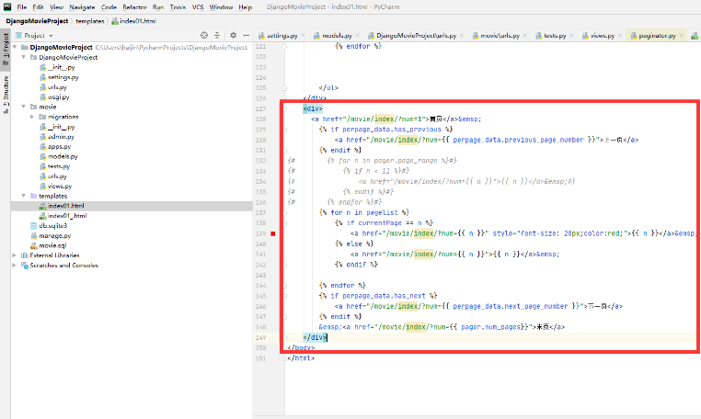701x419 pixels.
Task: Close the settings.py tab
Action: click(303, 35)
